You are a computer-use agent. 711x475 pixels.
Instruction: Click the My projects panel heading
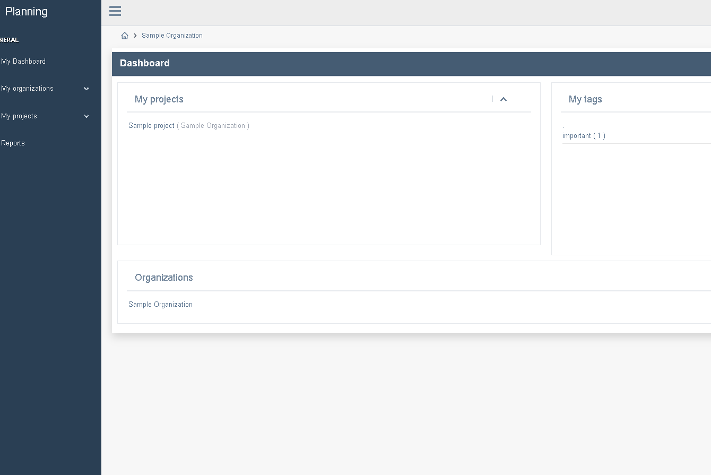(x=159, y=99)
